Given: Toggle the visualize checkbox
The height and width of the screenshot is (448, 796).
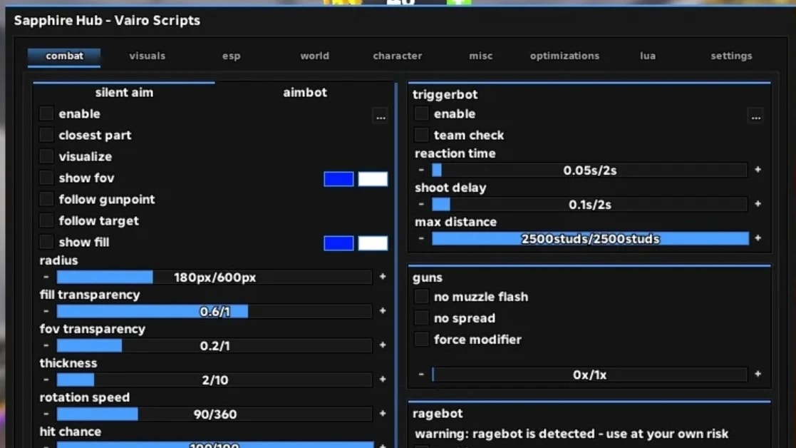Looking at the screenshot, I should (46, 156).
